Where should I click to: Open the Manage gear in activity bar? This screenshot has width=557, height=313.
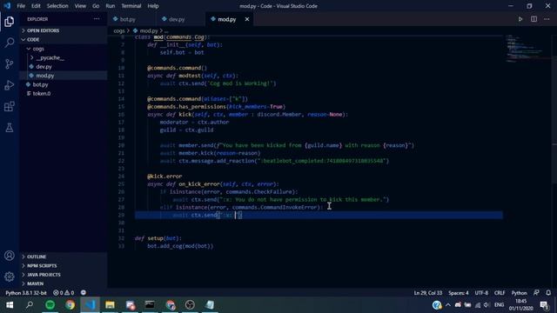click(10, 276)
